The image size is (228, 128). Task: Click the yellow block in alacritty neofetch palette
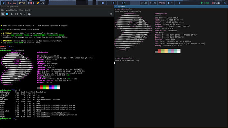166,51
